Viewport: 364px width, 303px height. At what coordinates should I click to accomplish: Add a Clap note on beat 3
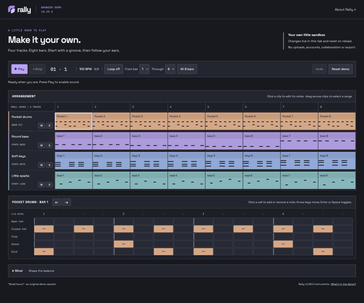click(x=203, y=237)
